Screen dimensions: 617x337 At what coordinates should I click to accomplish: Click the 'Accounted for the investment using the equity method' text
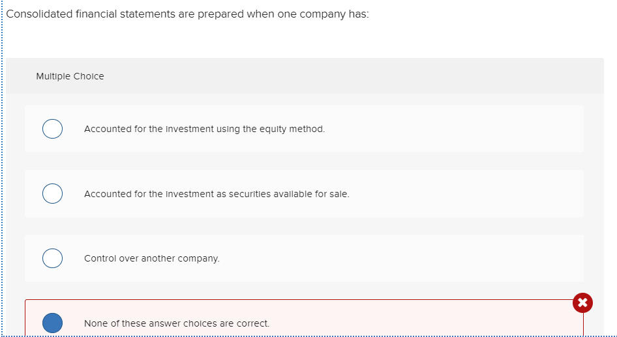[x=204, y=129]
